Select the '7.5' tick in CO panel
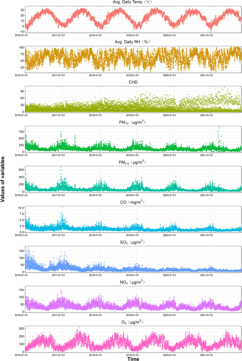Screen dimensions: 242x361 [22, 214]
